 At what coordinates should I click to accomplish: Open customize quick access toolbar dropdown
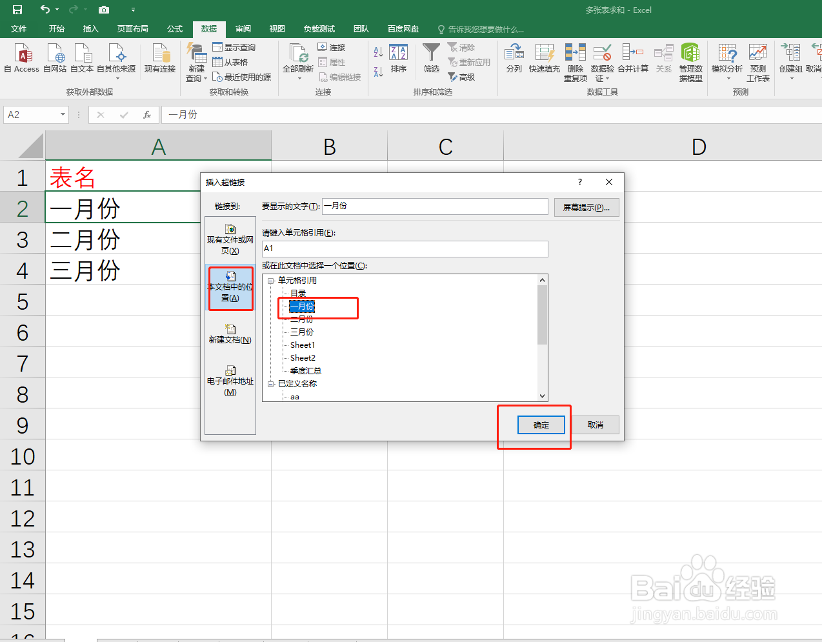pos(133,10)
